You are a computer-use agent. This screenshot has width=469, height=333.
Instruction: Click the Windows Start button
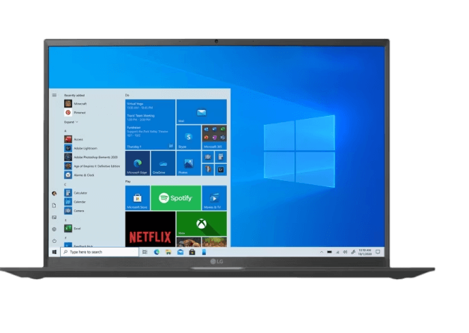click(54, 252)
